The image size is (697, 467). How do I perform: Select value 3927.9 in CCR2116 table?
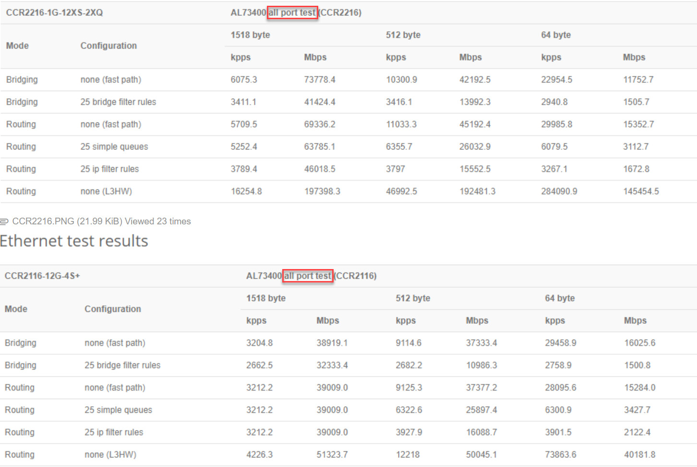click(409, 432)
